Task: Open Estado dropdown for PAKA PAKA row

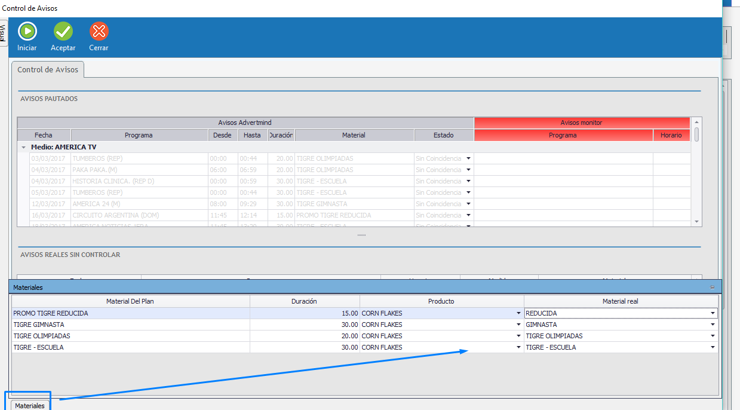Action: pos(469,170)
